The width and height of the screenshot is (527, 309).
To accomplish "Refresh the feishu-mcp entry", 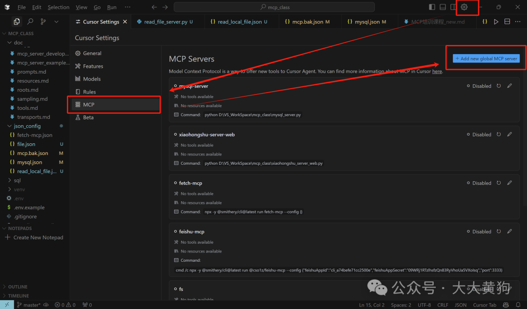I will tap(499, 232).
